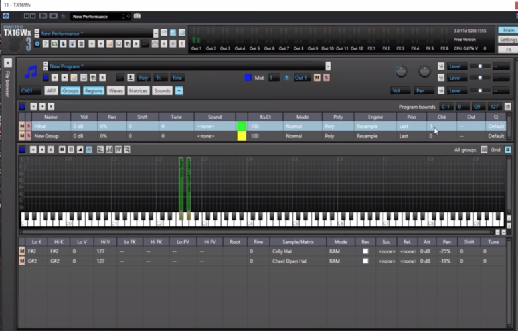Open the Poly mode selector in the program bar

click(x=143, y=78)
